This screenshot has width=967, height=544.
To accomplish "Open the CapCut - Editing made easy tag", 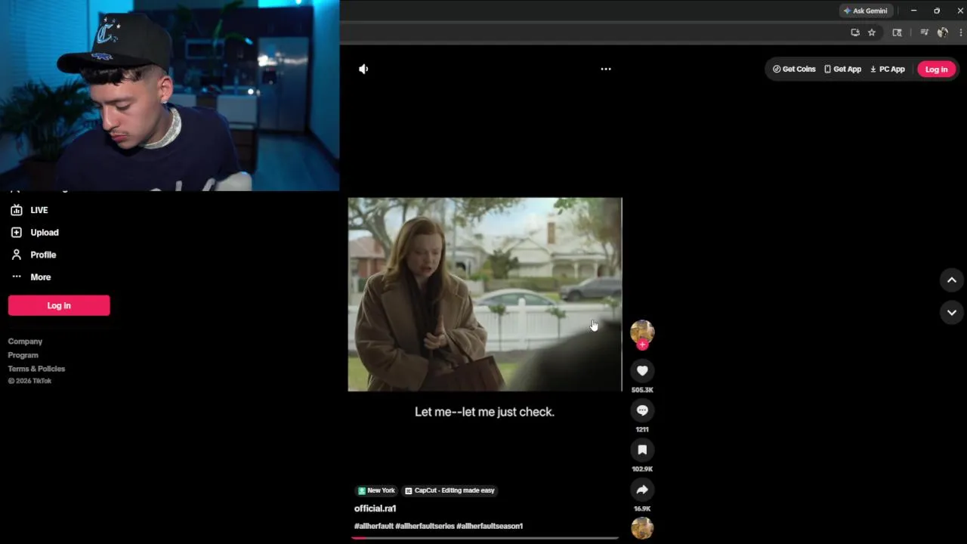I will pos(450,490).
